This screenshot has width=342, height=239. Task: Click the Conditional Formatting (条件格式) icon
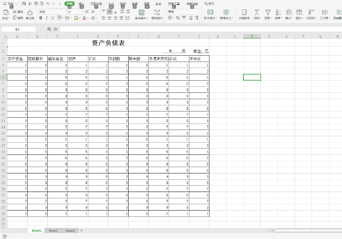tap(210, 13)
